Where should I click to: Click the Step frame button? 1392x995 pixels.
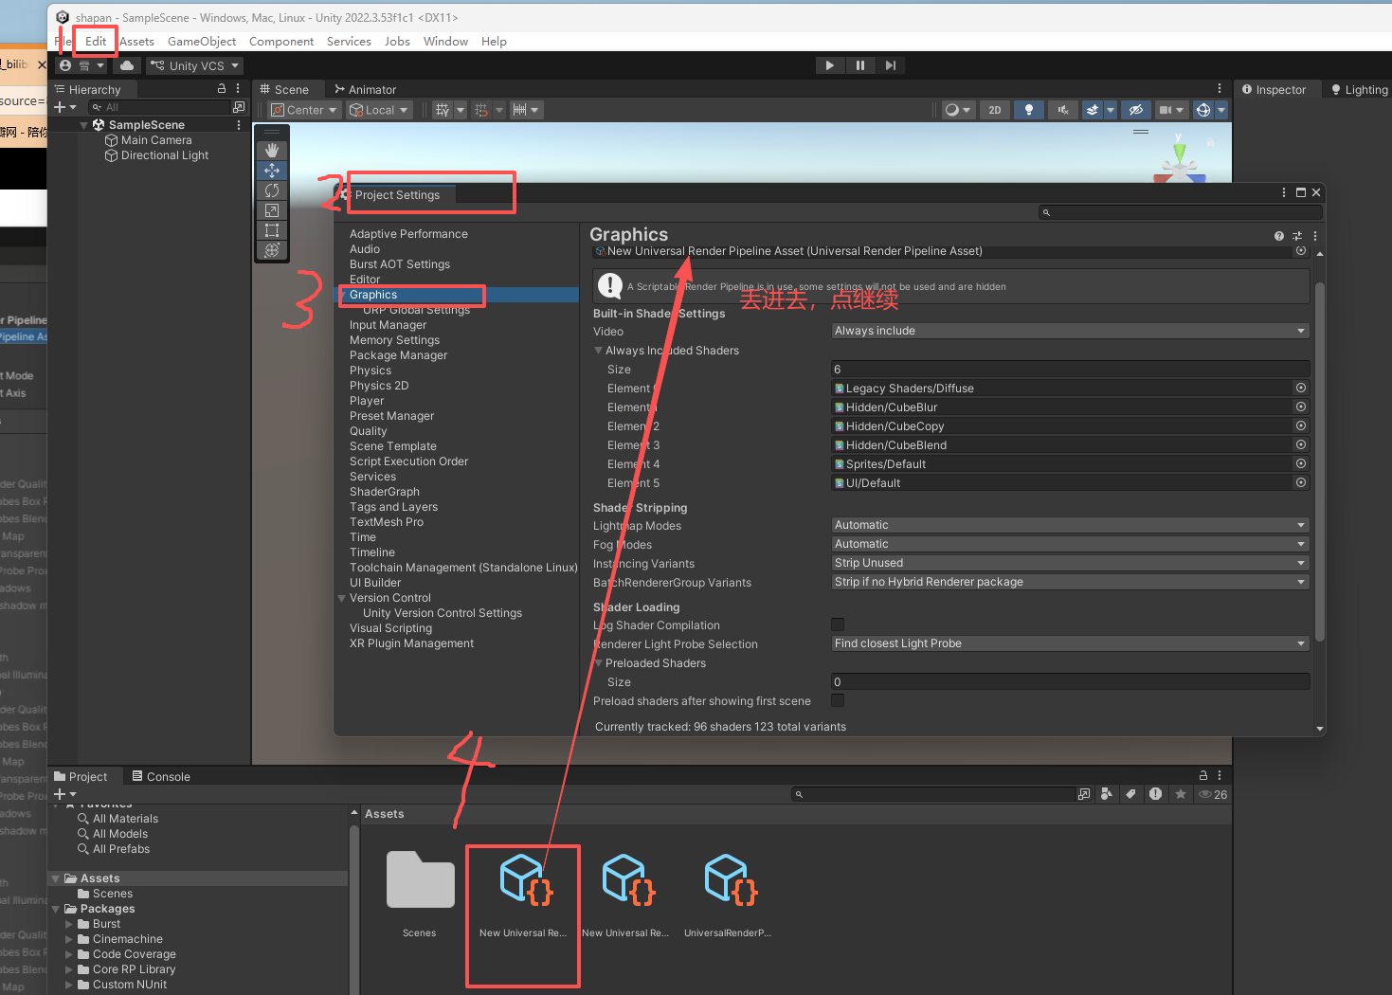pyautogui.click(x=891, y=65)
